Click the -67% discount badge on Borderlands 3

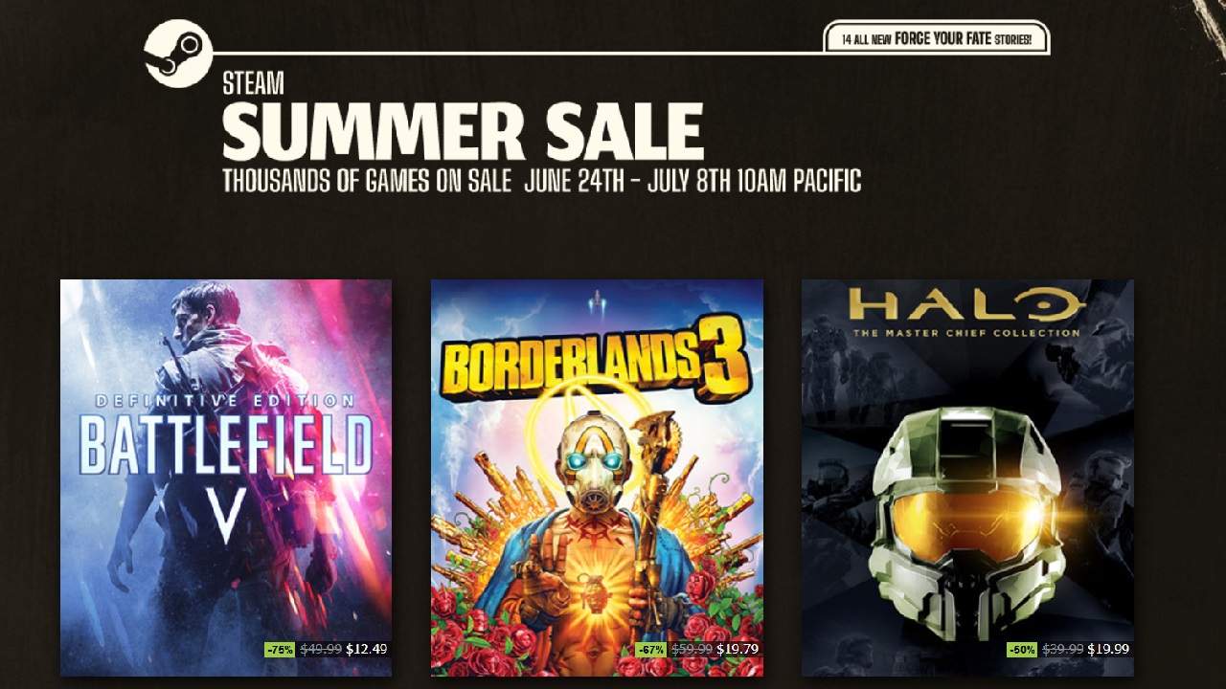click(x=651, y=649)
